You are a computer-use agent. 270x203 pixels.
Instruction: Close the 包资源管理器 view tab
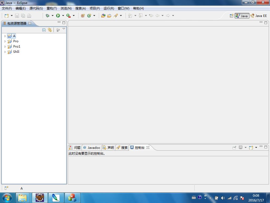[x=30, y=23]
